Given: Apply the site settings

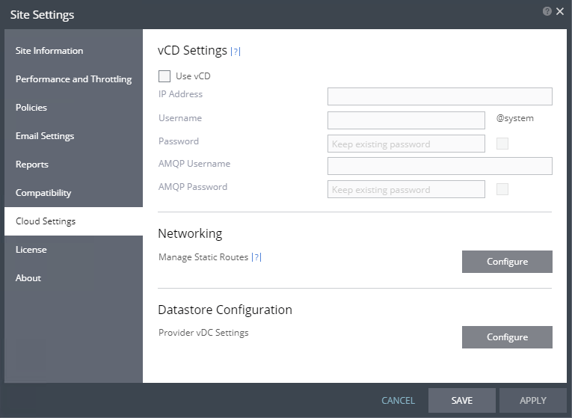Looking at the screenshot, I should 533,401.
